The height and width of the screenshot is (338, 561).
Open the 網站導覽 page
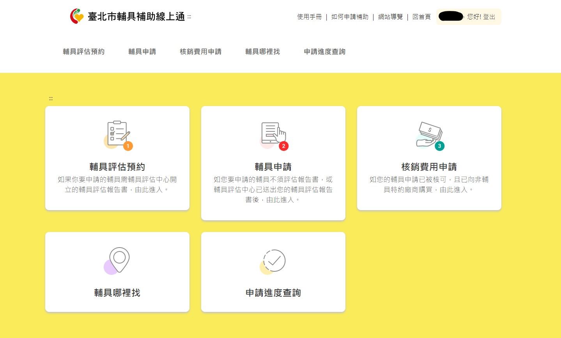coord(390,17)
